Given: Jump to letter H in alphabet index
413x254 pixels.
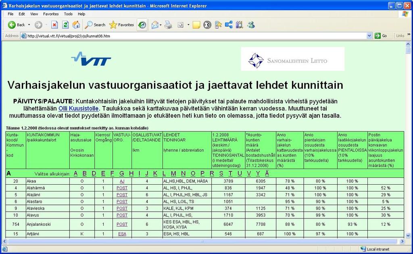Looking at the screenshot, I should 131,173.
